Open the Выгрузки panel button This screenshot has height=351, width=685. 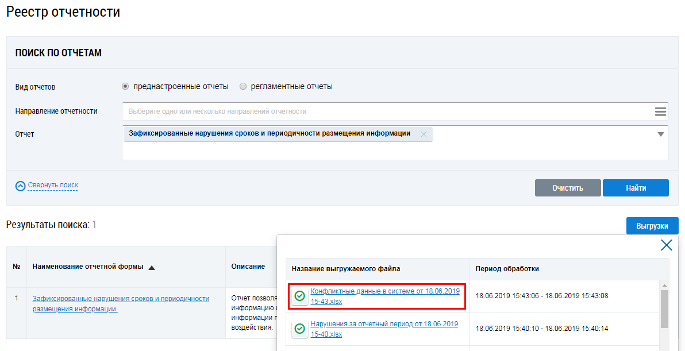652,225
